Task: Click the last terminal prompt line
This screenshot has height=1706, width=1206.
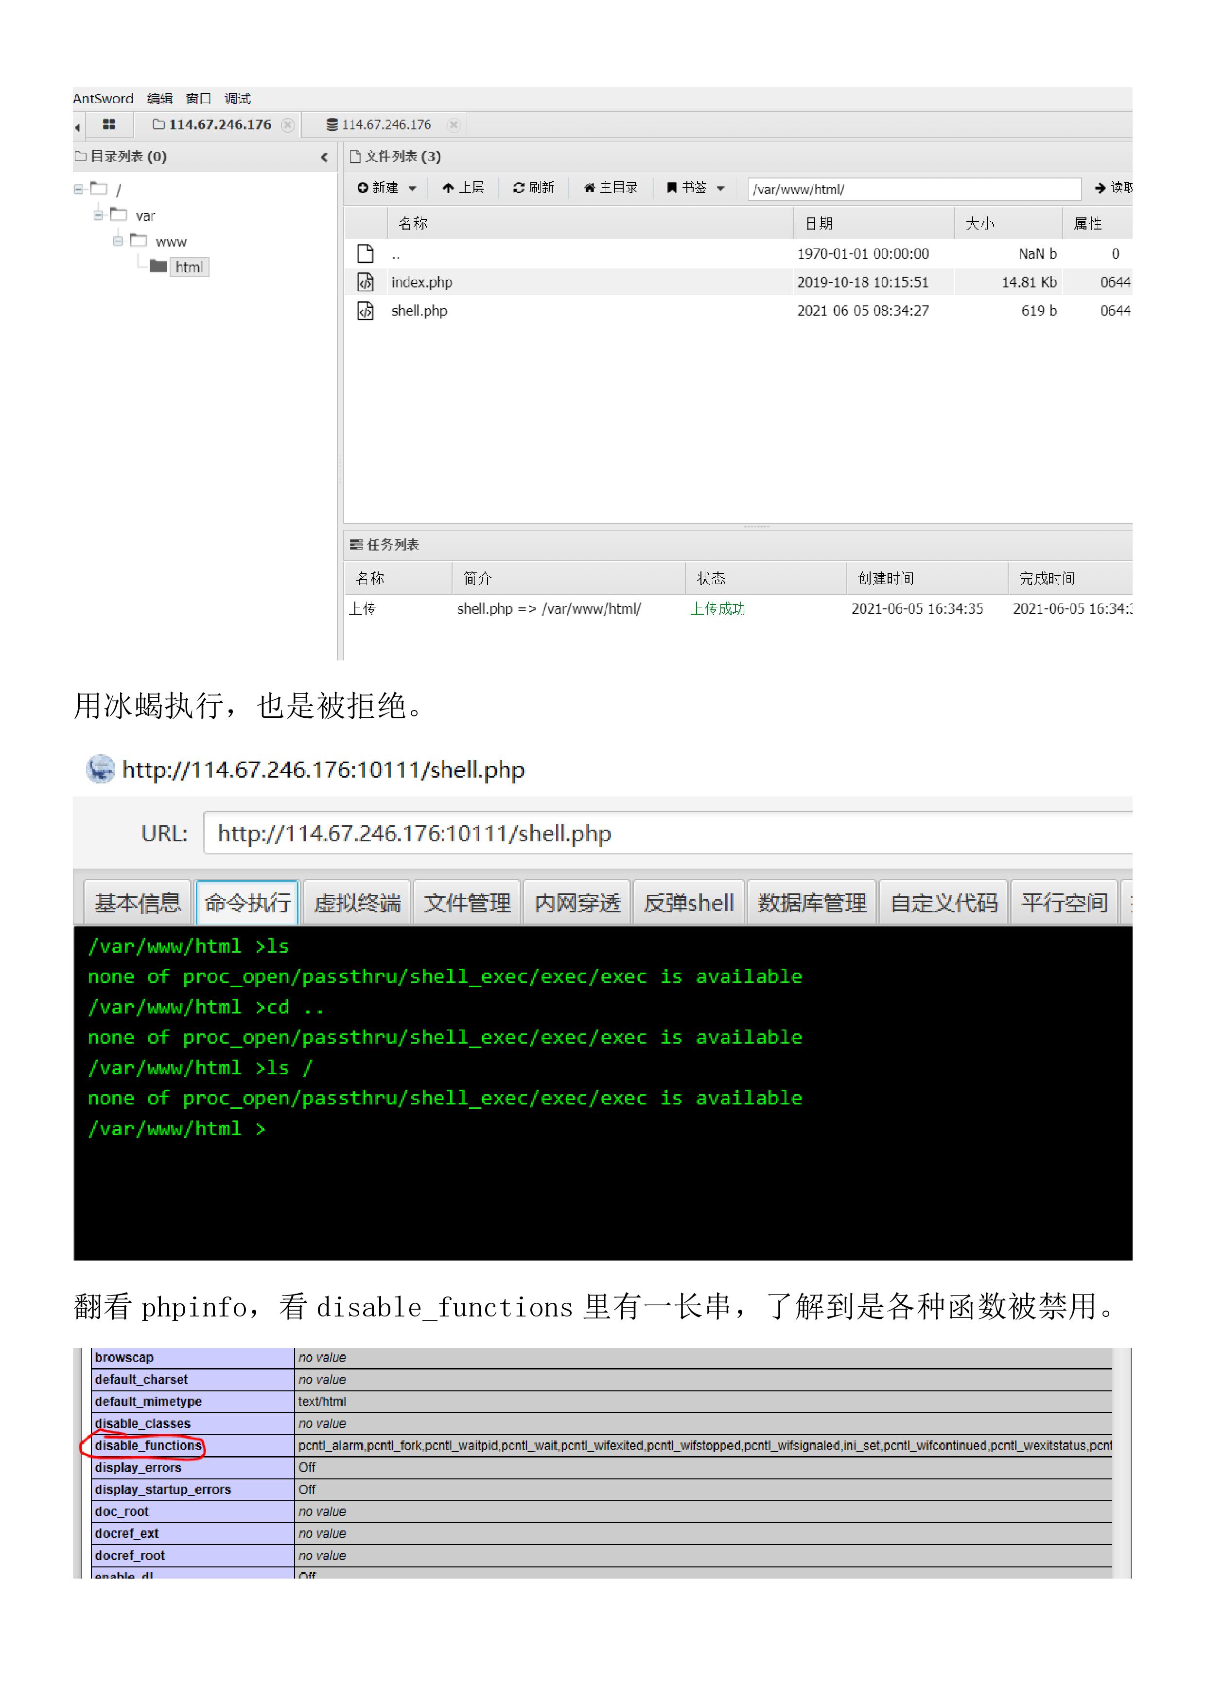Action: pos(177,1129)
